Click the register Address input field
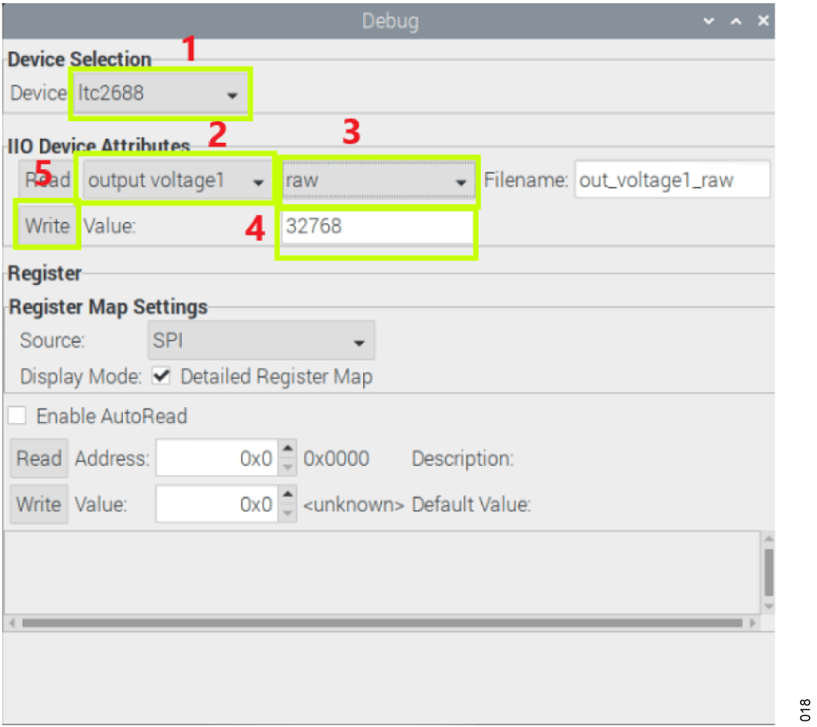817x727 pixels. pos(216,459)
